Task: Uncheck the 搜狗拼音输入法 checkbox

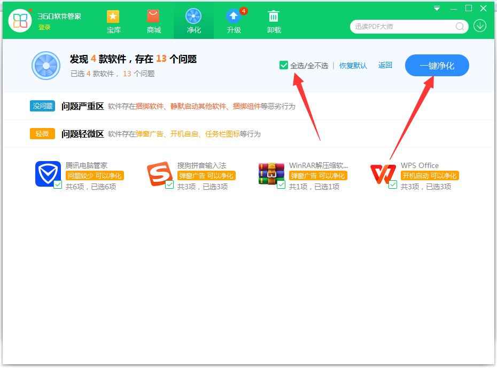Action: [x=169, y=185]
